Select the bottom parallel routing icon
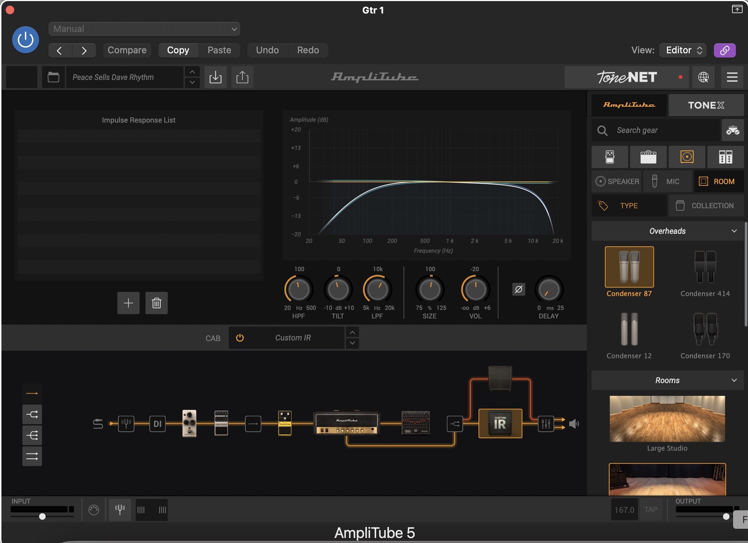This screenshot has width=748, height=543. click(32, 456)
